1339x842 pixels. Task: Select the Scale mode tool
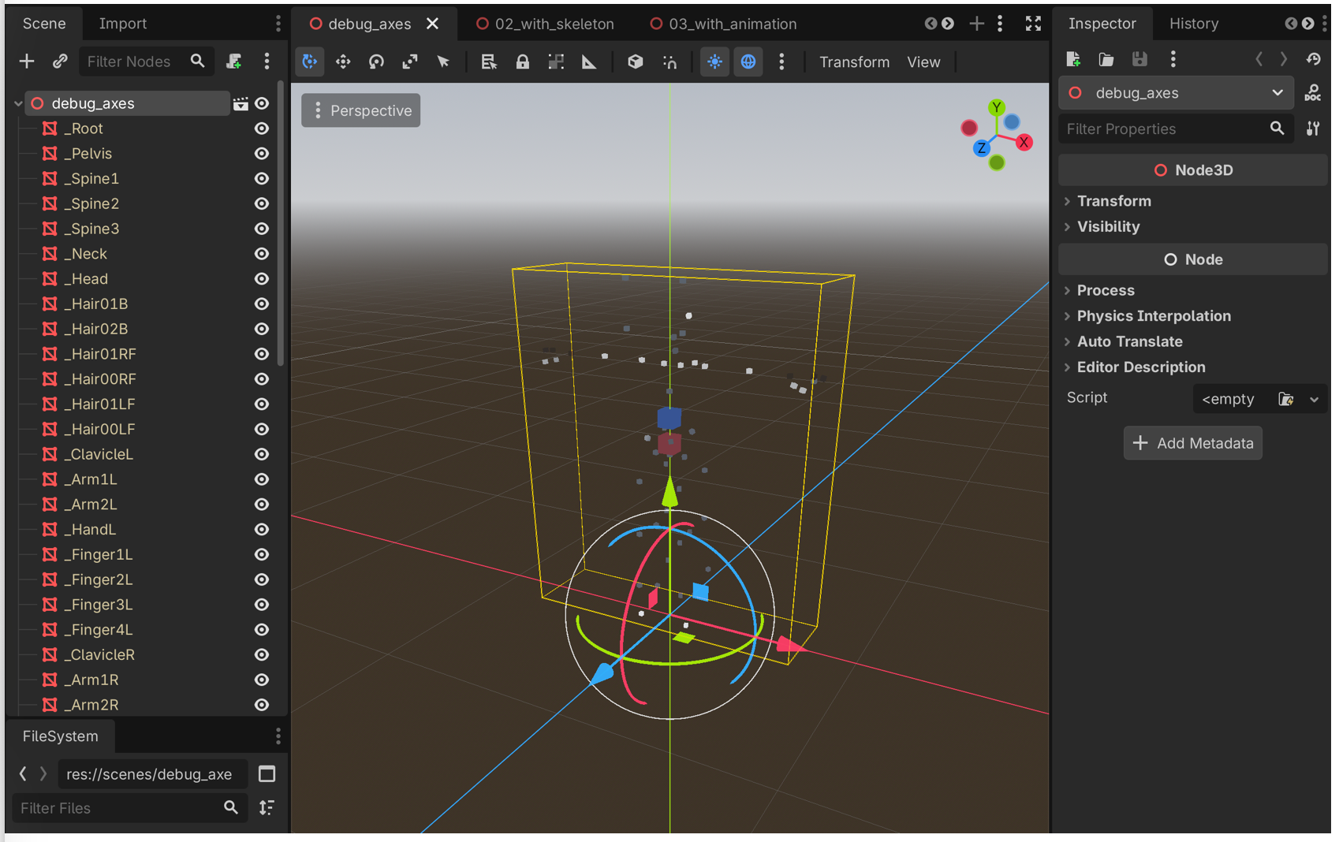[410, 61]
